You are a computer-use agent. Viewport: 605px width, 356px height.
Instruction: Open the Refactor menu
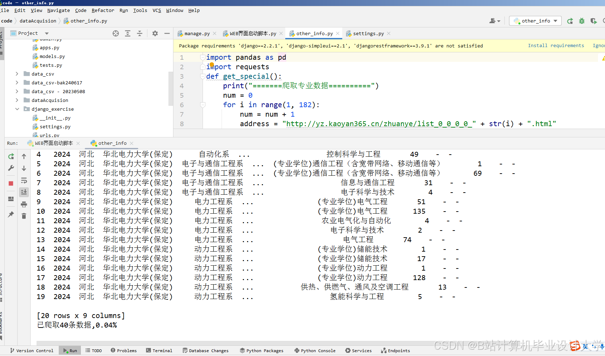pos(103,10)
